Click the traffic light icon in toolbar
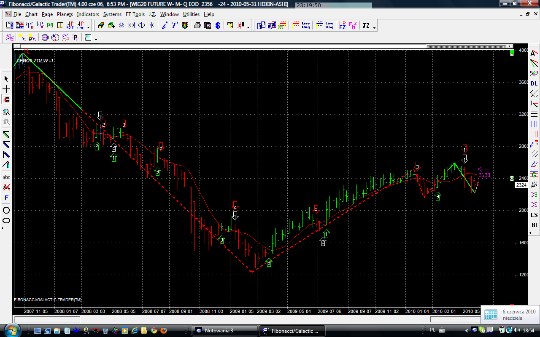The image size is (540, 337). coord(185,26)
